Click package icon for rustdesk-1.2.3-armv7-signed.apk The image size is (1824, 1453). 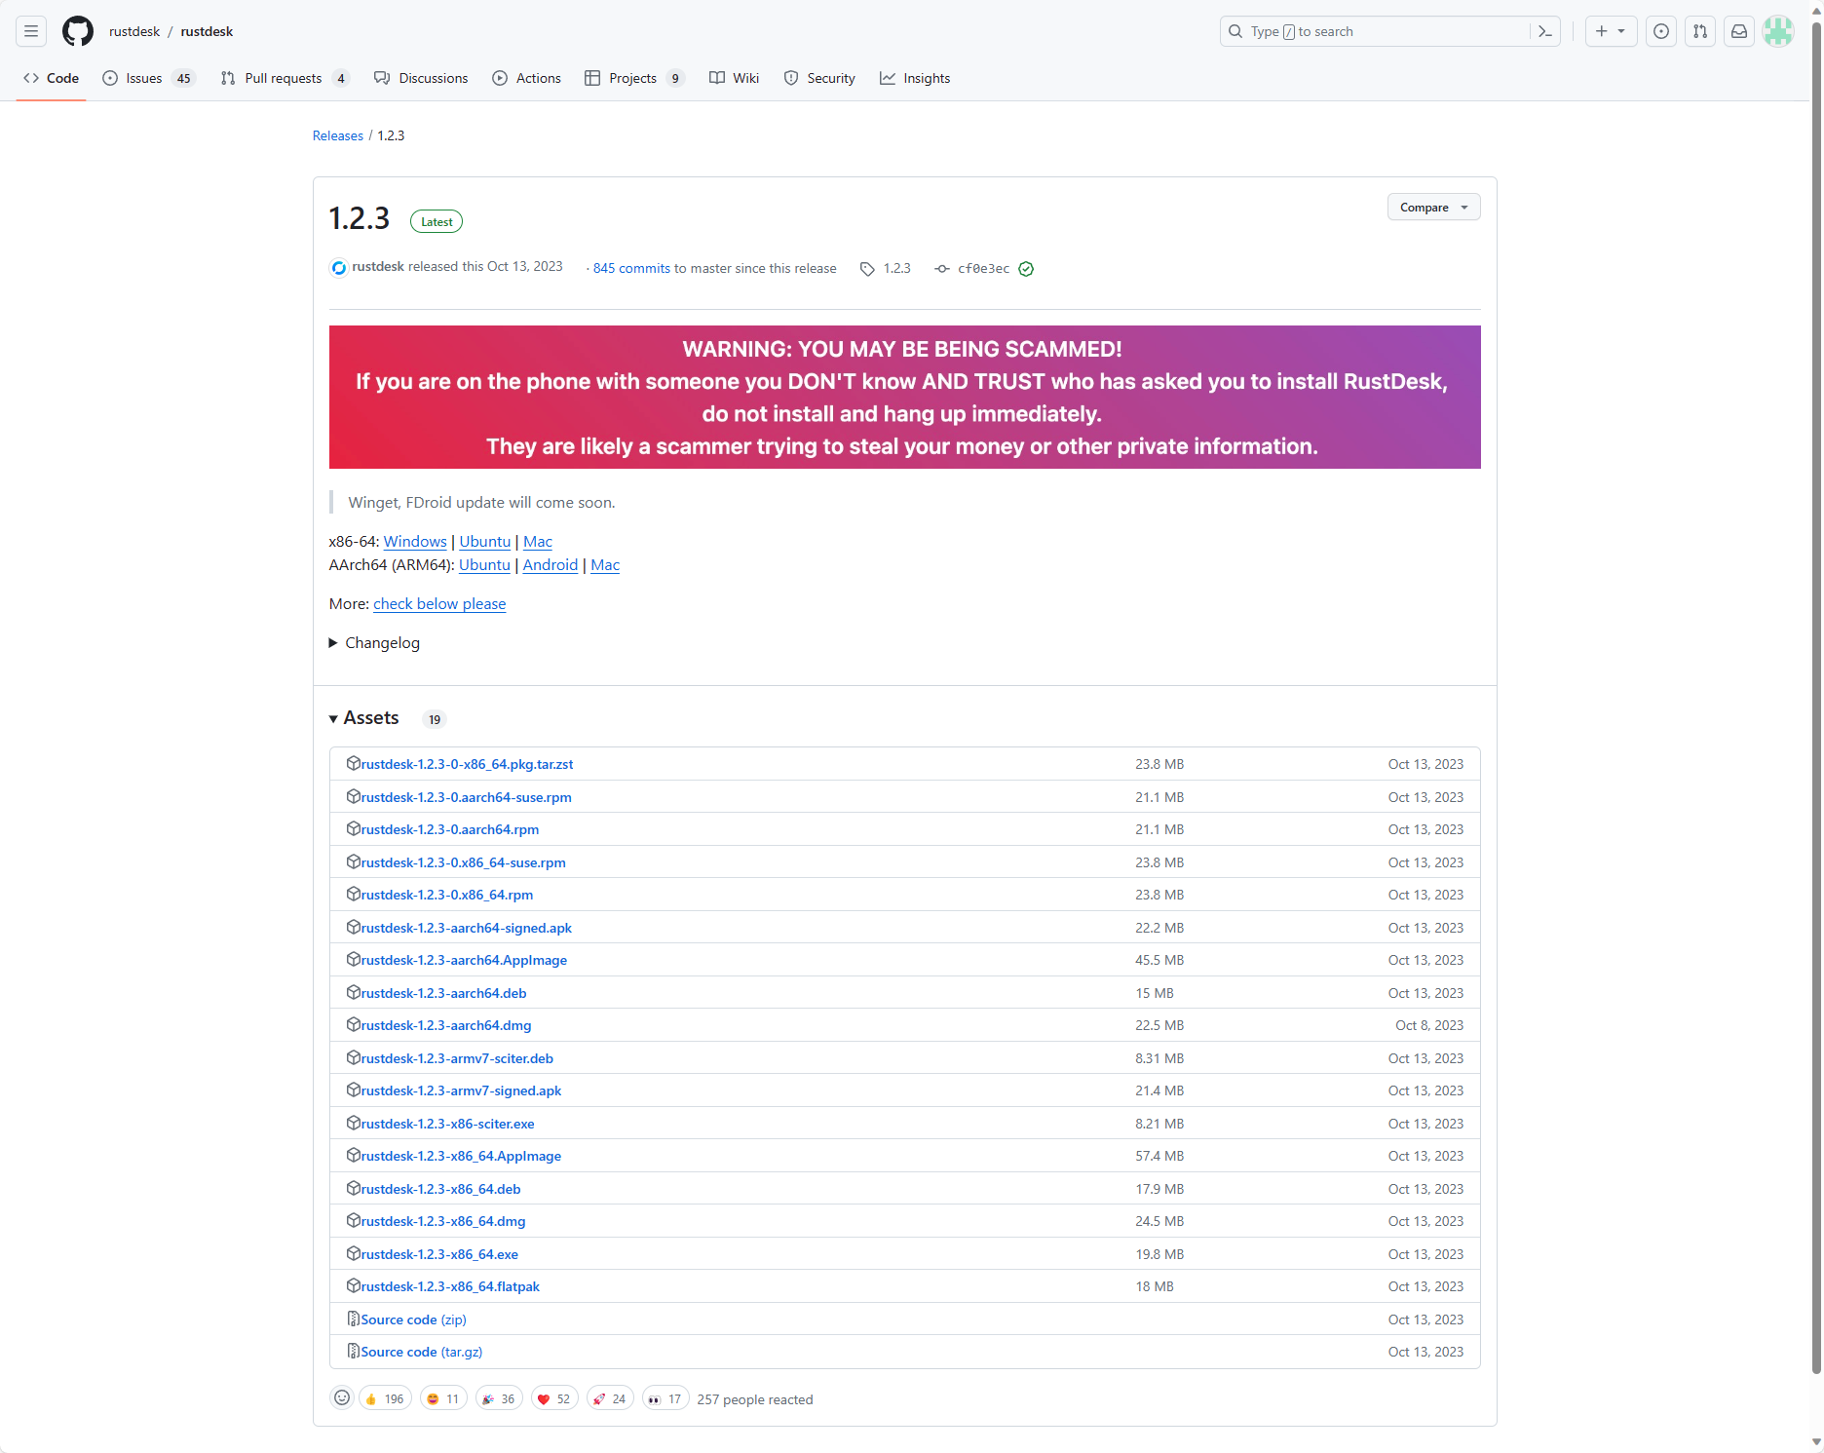pos(354,1090)
